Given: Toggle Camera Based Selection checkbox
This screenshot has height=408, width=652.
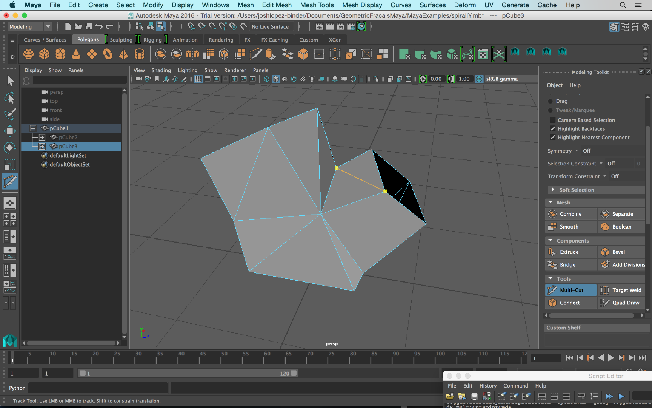Looking at the screenshot, I should 552,120.
